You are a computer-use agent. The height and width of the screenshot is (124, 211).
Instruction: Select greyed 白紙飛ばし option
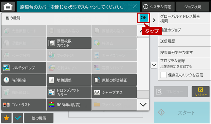(24, 92)
